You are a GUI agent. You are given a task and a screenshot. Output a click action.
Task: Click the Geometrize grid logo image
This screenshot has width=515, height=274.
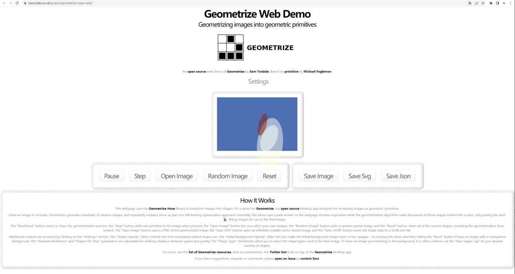click(x=231, y=47)
